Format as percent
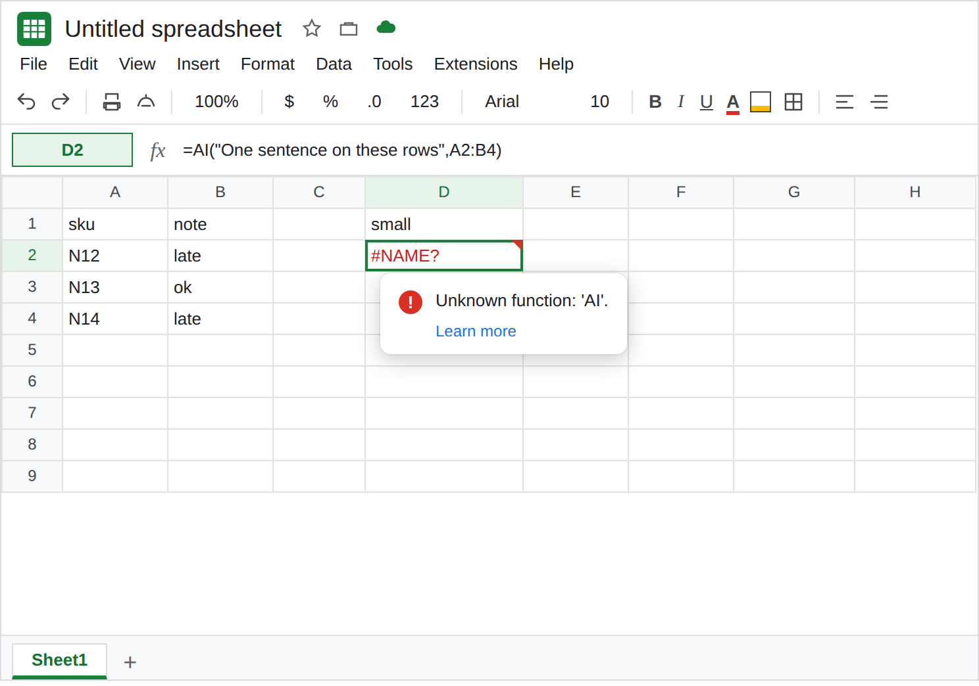The image size is (979, 686). click(x=330, y=102)
